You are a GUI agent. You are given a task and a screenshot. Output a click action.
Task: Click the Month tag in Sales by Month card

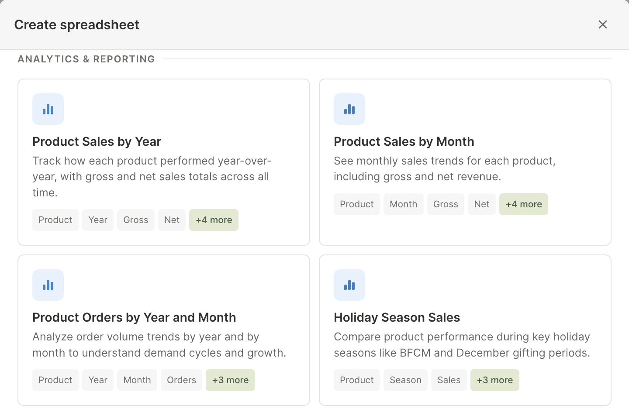click(404, 204)
